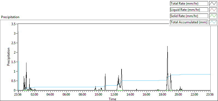The width and height of the screenshot is (218, 101).
Task: Click the 18:00 time axis label
Action: tap(162, 95)
